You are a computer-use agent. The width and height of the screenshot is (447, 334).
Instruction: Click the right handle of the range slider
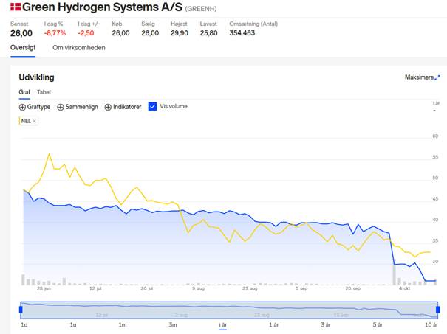coord(438,310)
